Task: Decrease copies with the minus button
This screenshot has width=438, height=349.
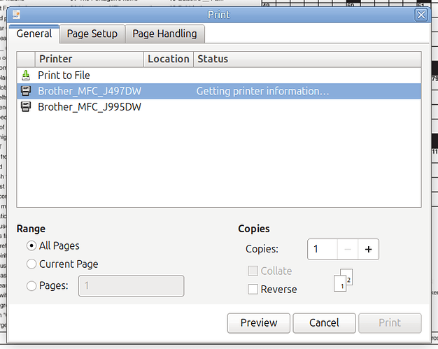Action: (x=346, y=249)
